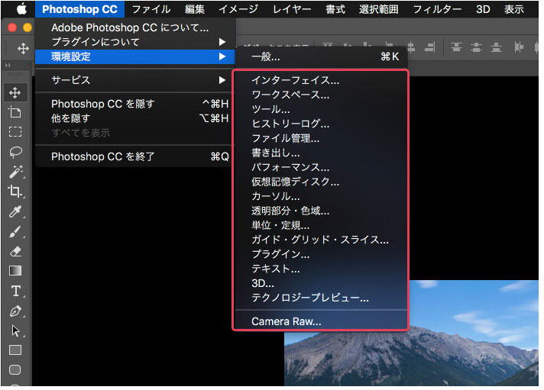This screenshot has height=390, width=544.
Task: Select the Eraser tool
Action: [x=15, y=251]
